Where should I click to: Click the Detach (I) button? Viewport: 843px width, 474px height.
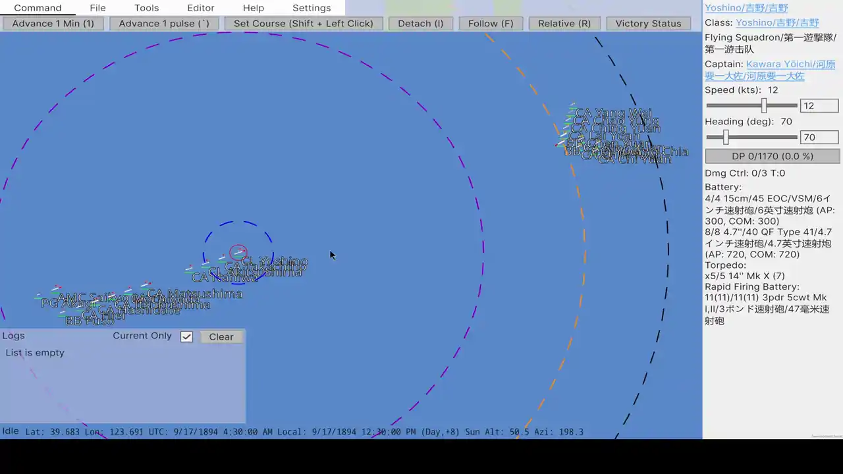pyautogui.click(x=421, y=24)
